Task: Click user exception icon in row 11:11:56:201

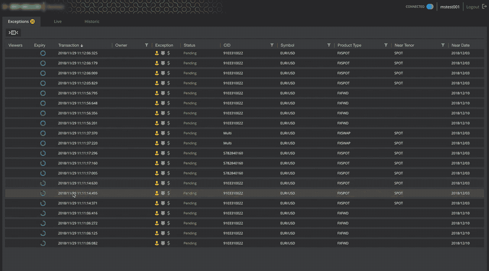Action: [157, 123]
